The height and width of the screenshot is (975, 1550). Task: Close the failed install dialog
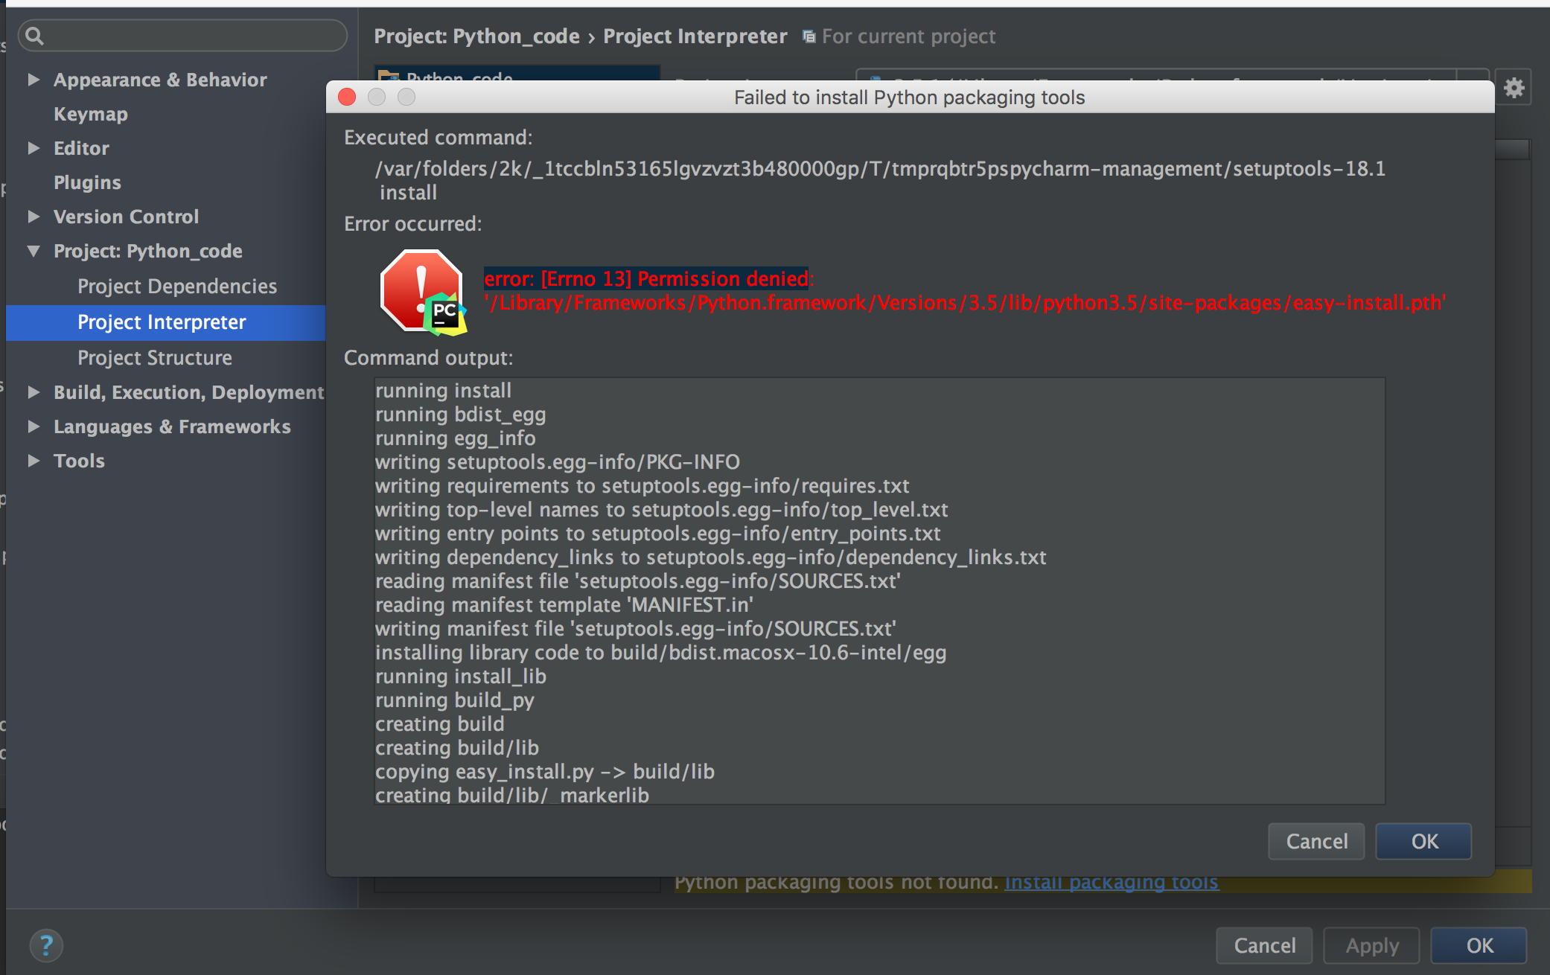point(347,97)
